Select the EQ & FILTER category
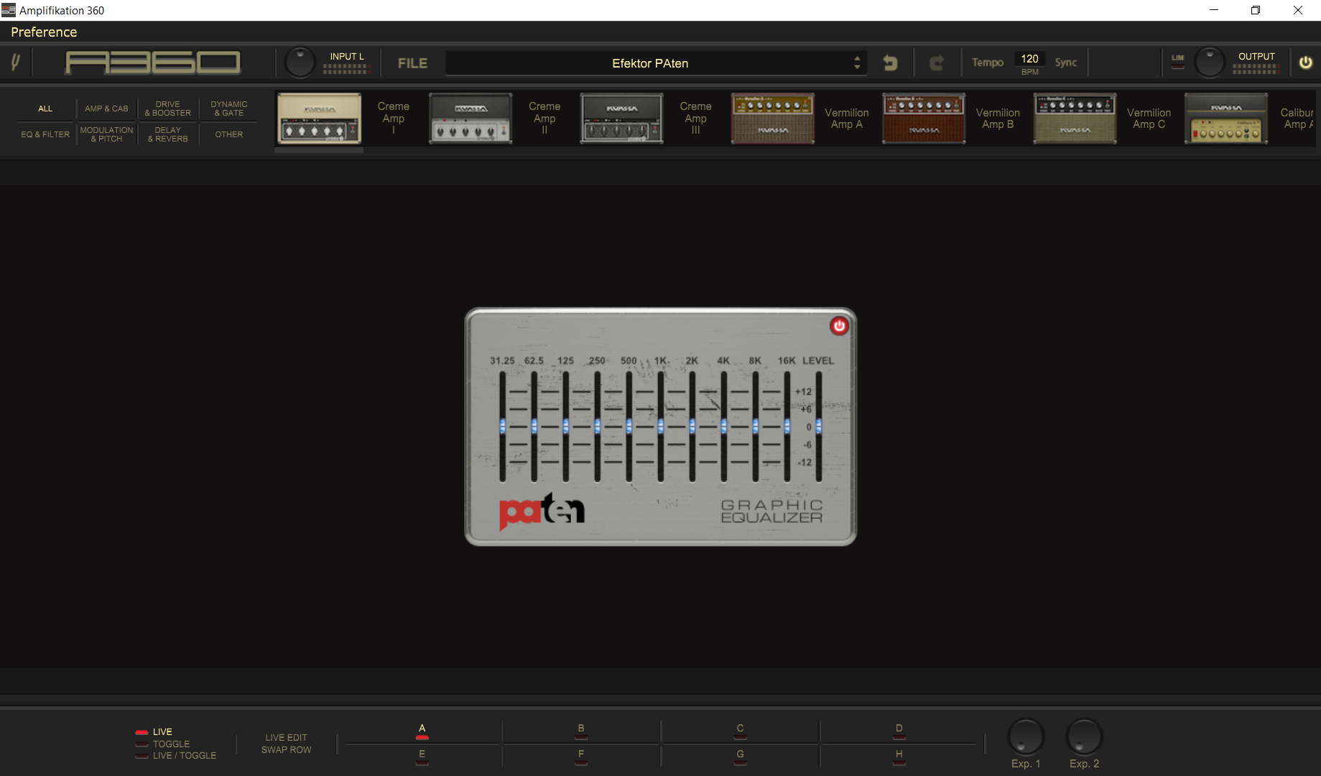 (x=45, y=134)
